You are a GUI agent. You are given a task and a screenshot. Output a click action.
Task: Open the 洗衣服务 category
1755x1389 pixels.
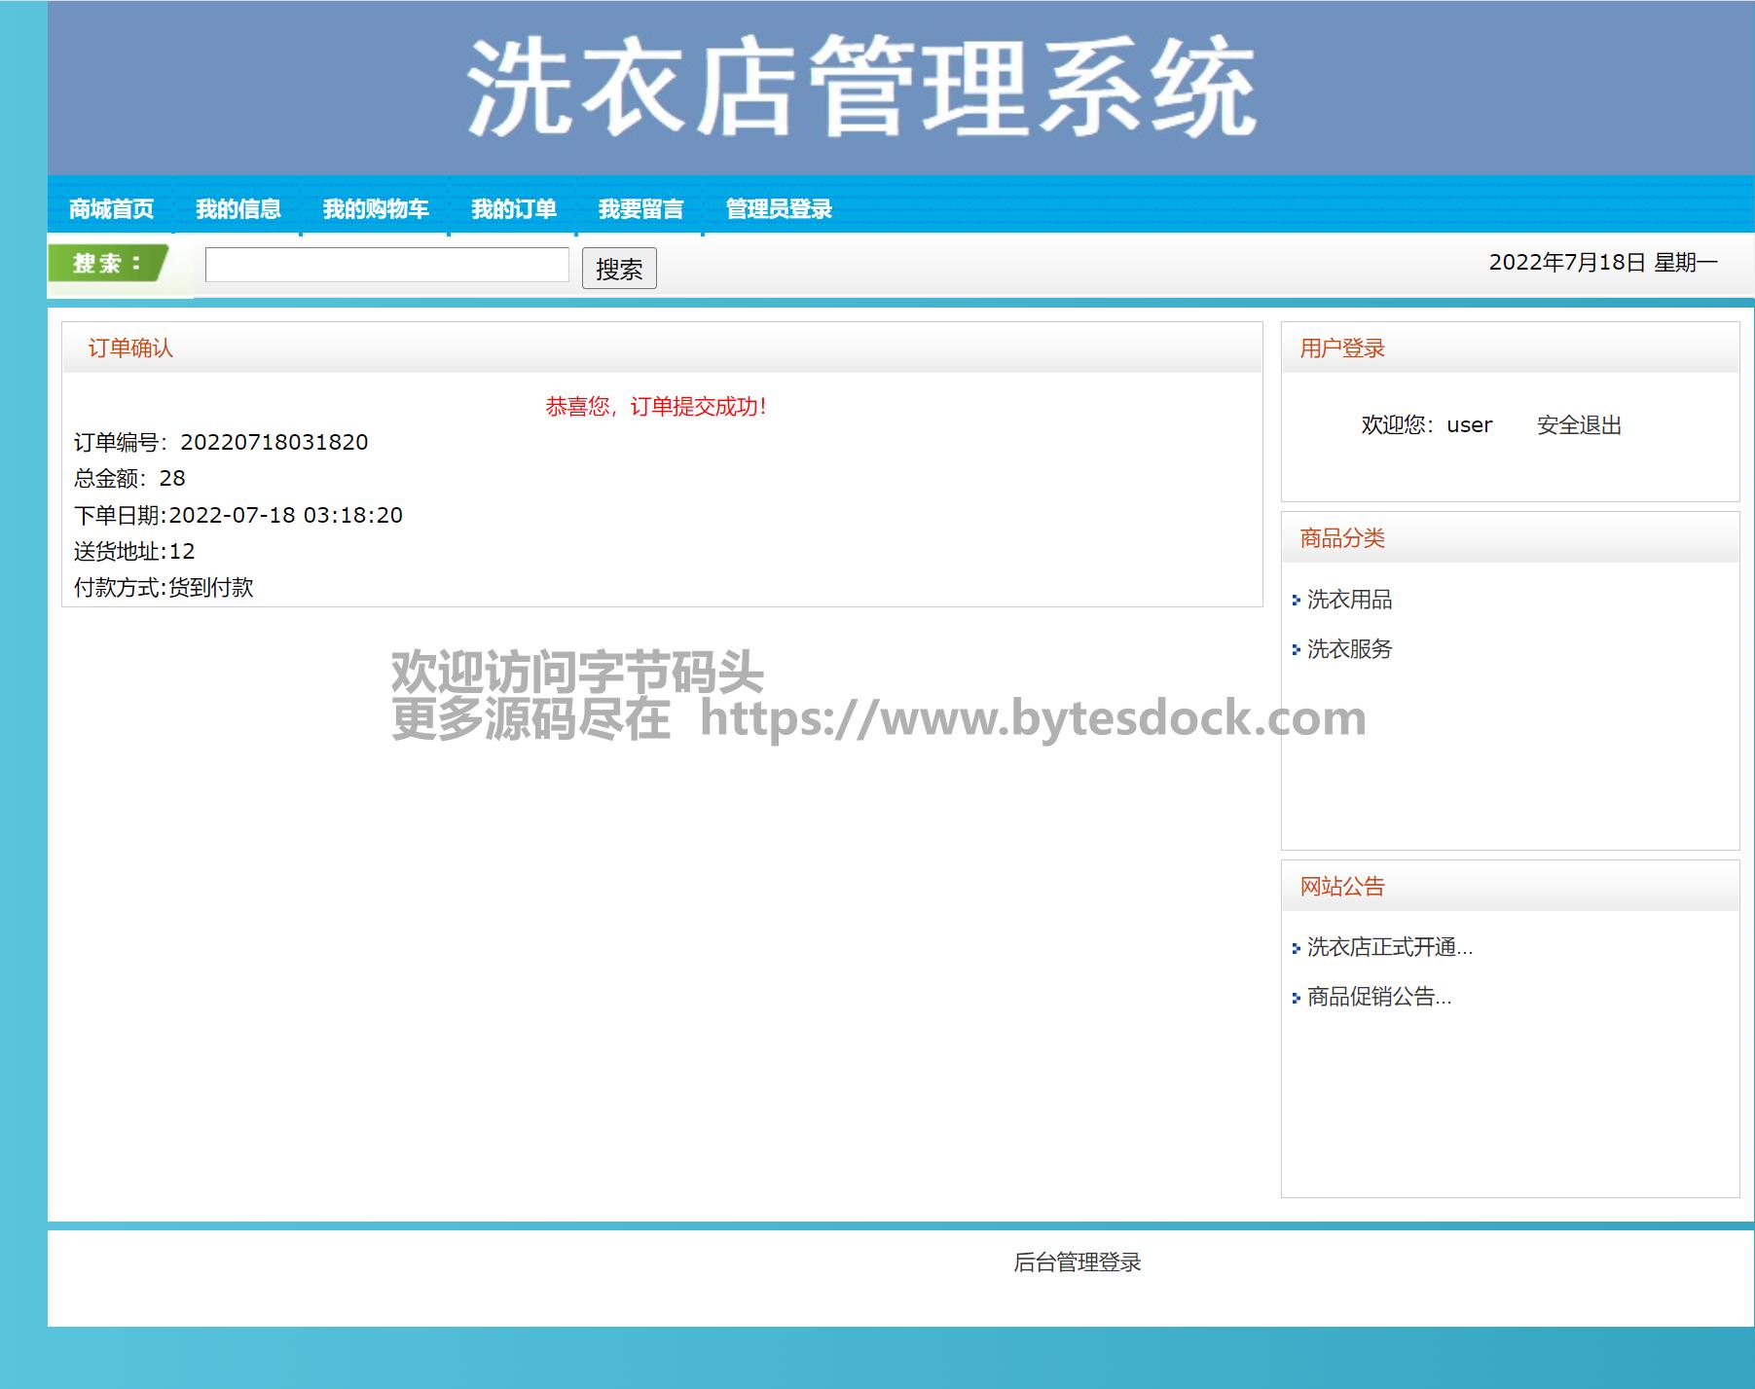[x=1349, y=649]
